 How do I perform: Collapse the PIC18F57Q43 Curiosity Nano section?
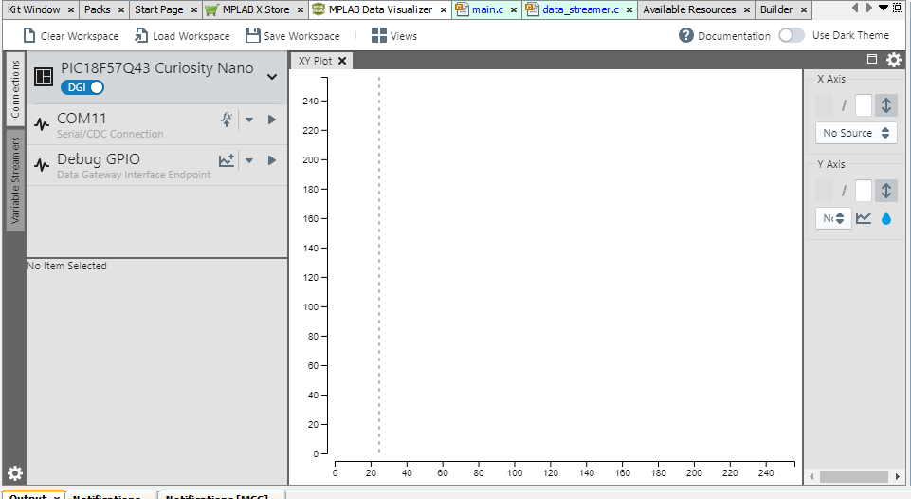click(x=272, y=77)
